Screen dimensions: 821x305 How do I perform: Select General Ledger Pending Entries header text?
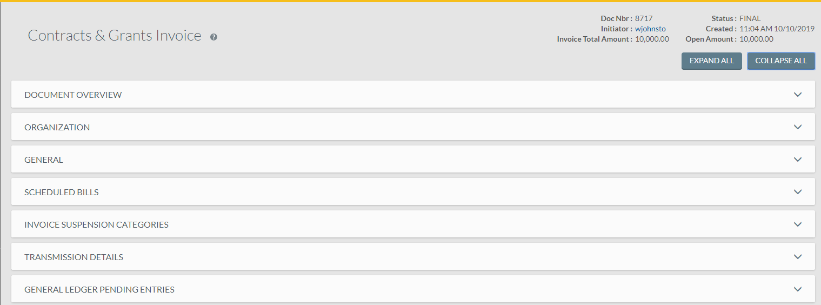[x=99, y=290]
